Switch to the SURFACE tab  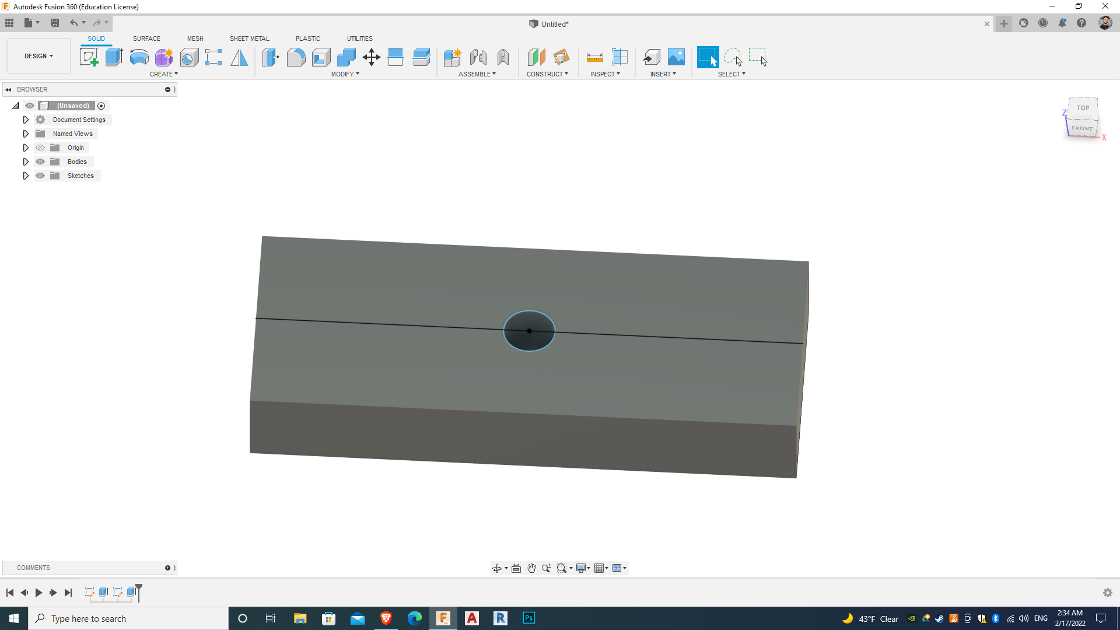pyautogui.click(x=146, y=38)
